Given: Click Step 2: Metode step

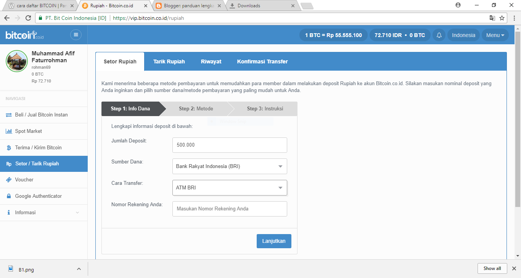Looking at the screenshot, I should (x=196, y=109).
